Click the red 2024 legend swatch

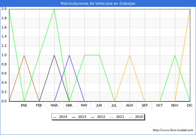(55, 117)
